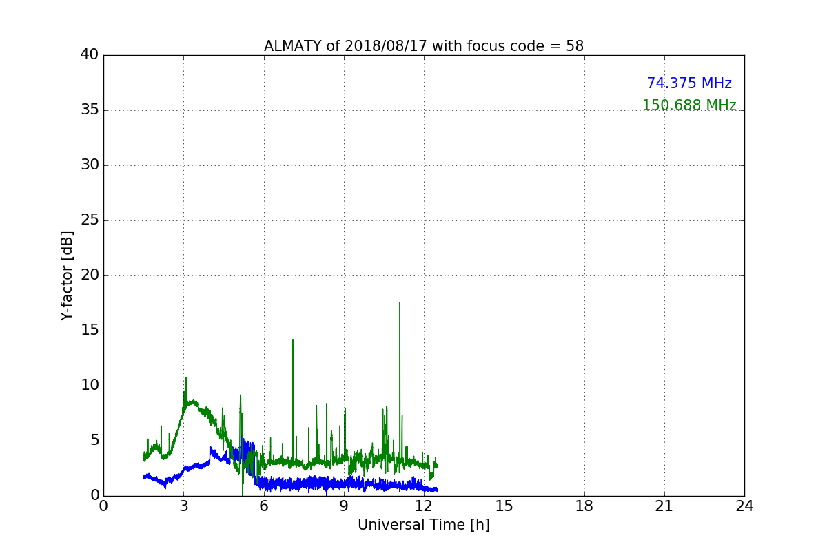Image resolution: width=827 pixels, height=551 pixels.
Task: Click the y-axis tick label '30'
Action: [90, 165]
